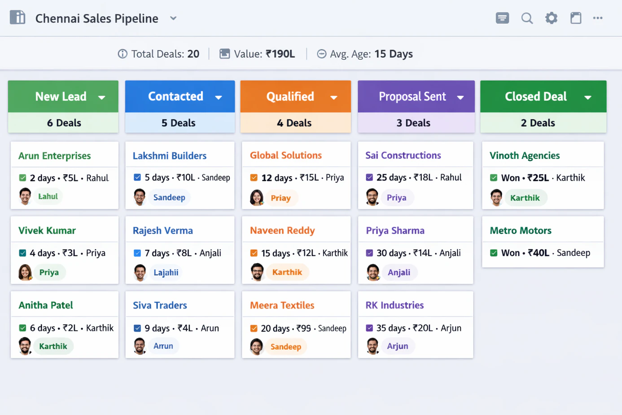Click the avatar on the RK Industries card
The height and width of the screenshot is (415, 622).
pos(372,346)
